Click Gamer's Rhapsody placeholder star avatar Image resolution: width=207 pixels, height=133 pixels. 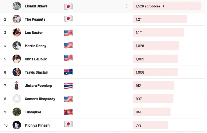(17, 99)
